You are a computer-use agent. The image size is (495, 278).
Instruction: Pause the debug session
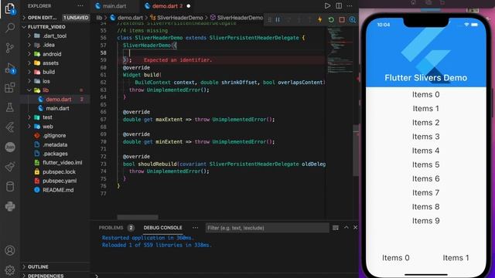click(278, 19)
